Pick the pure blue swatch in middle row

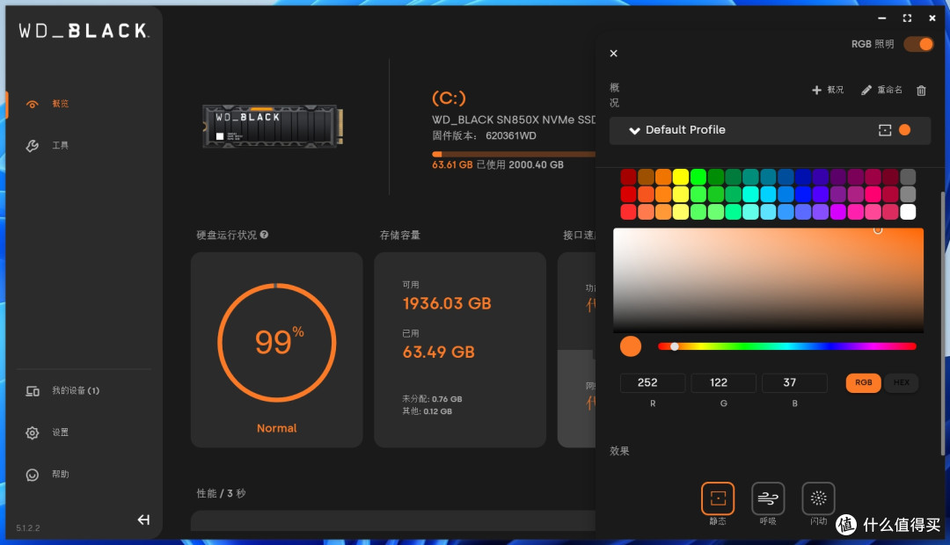click(803, 194)
